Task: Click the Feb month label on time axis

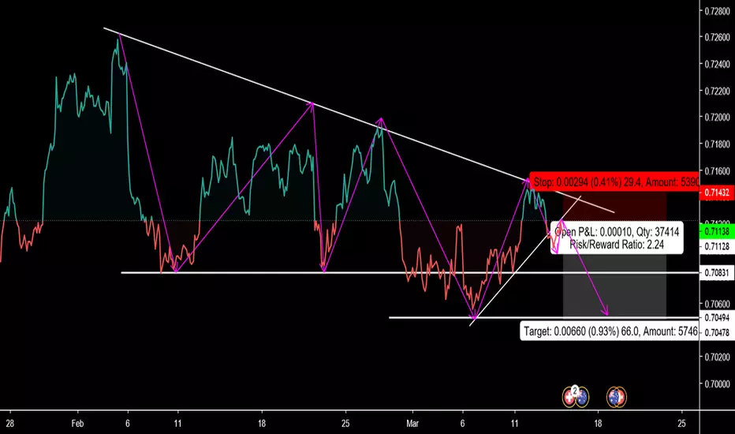Action: pyautogui.click(x=77, y=424)
